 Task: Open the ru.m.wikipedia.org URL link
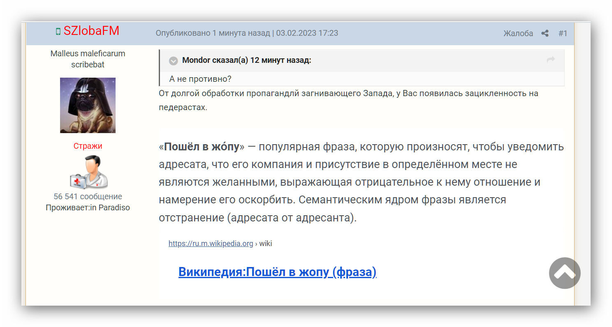pos(211,244)
